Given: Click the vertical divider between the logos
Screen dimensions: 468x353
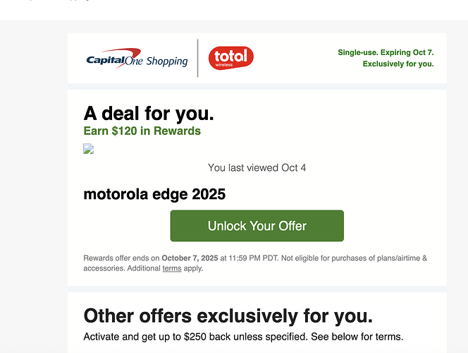Looking at the screenshot, I should point(198,58).
